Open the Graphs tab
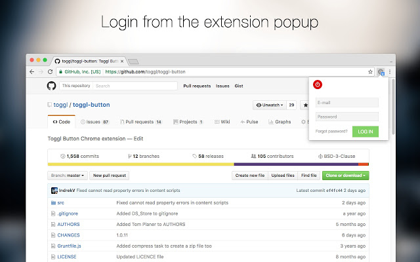 coord(280,122)
